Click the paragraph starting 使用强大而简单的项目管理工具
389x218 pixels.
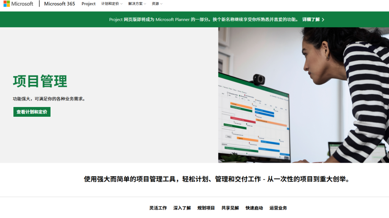[217, 179]
